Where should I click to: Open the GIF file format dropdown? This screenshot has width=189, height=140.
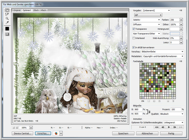click(x=148, y=15)
